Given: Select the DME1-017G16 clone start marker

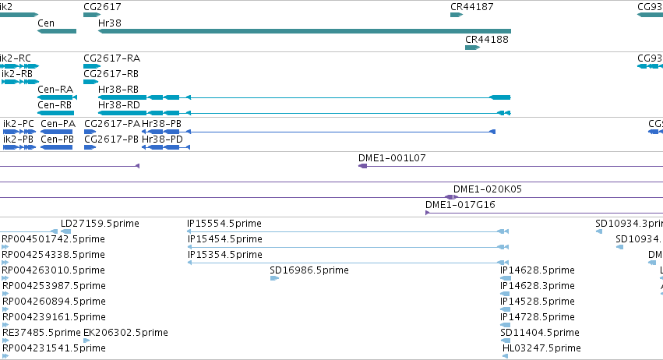Looking at the screenshot, I should tap(427, 213).
